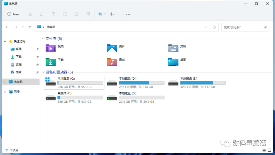Select drive 自媒体 (F:)

74,97
